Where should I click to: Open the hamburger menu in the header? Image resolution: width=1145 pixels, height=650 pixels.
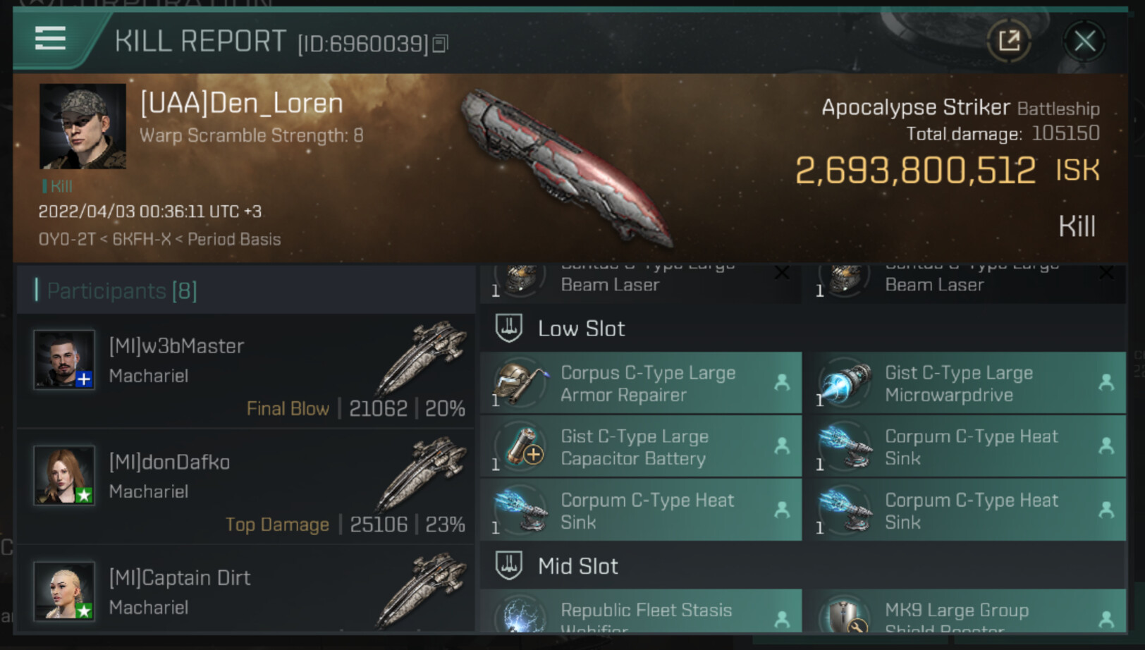(x=50, y=39)
